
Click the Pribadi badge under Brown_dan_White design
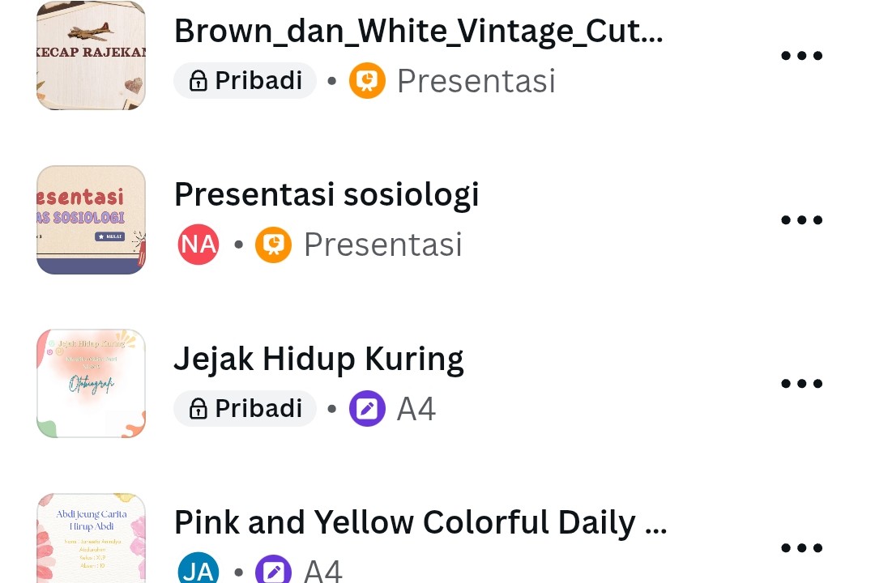pyautogui.click(x=245, y=80)
